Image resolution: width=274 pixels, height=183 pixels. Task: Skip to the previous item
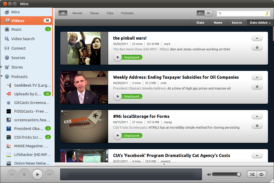(x=12, y=175)
